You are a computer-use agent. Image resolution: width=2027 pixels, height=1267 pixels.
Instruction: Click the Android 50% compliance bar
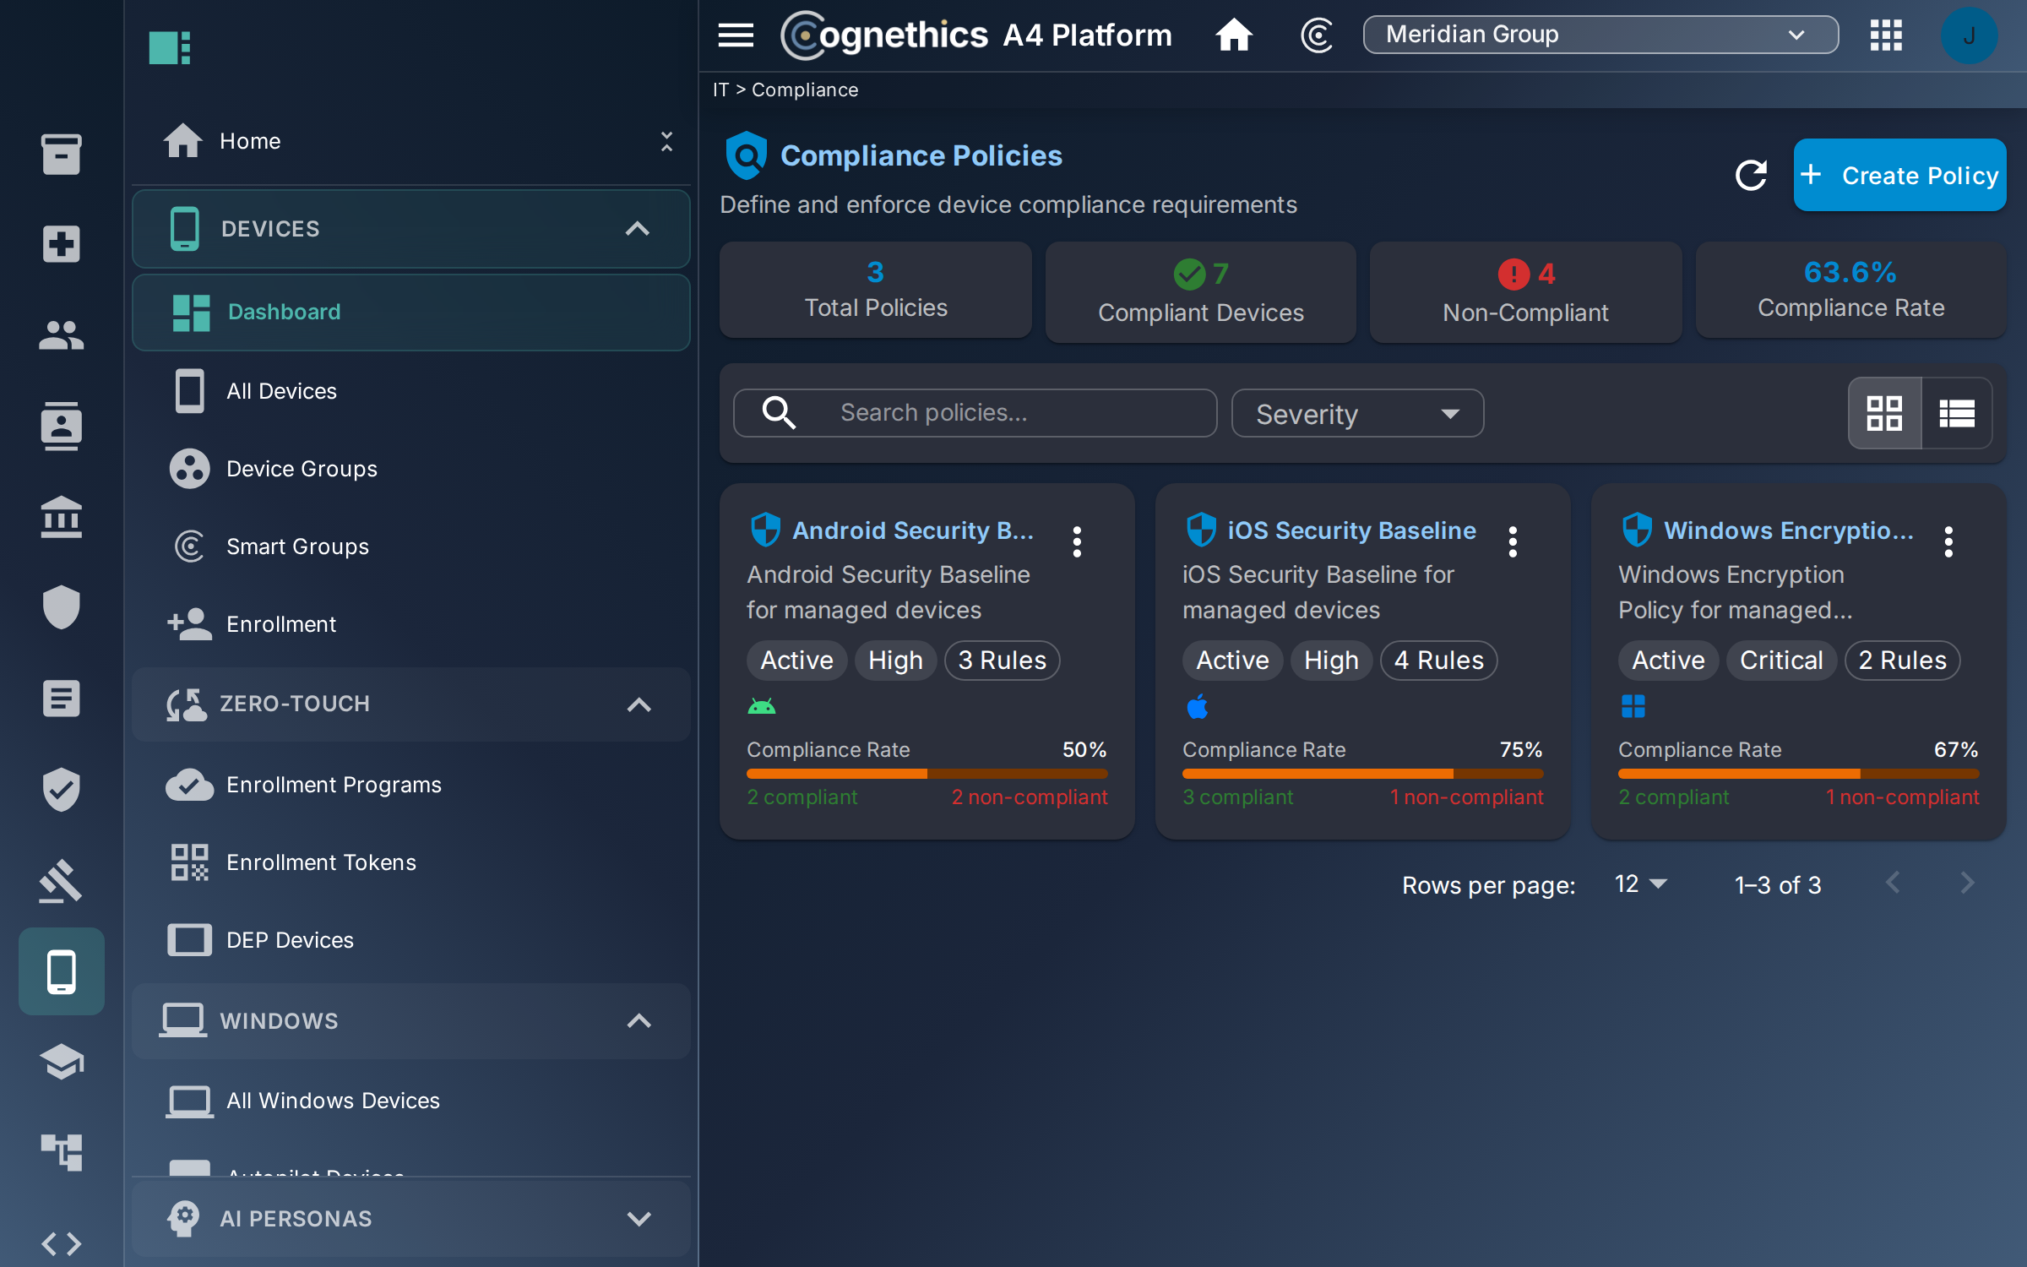(927, 774)
